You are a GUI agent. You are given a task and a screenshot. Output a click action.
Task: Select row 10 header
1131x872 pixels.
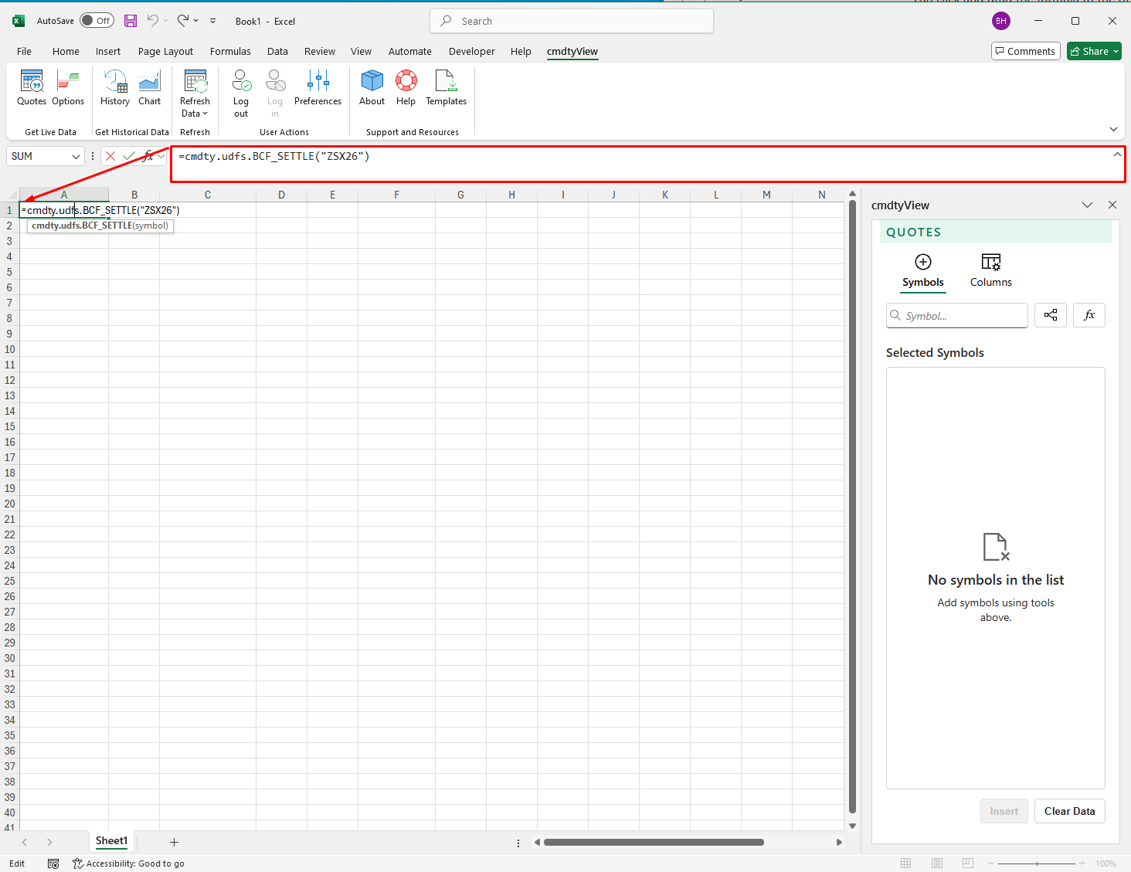pos(9,349)
